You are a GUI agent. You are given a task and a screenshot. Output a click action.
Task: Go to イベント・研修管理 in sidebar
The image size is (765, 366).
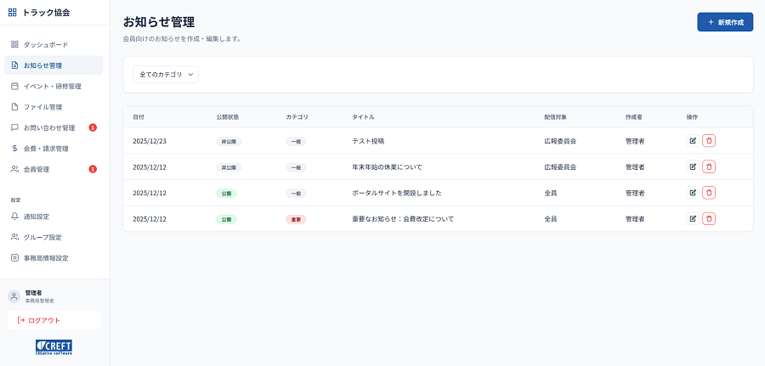pyautogui.click(x=52, y=86)
